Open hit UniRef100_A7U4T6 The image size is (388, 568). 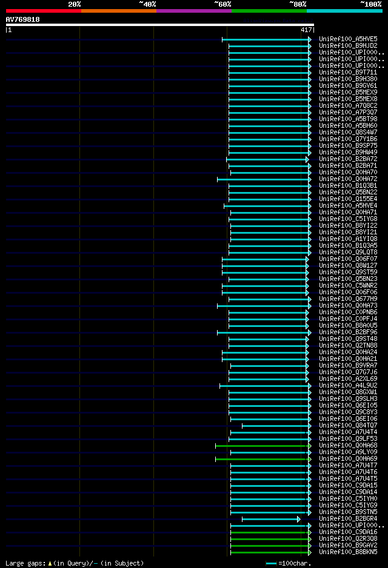point(348,472)
